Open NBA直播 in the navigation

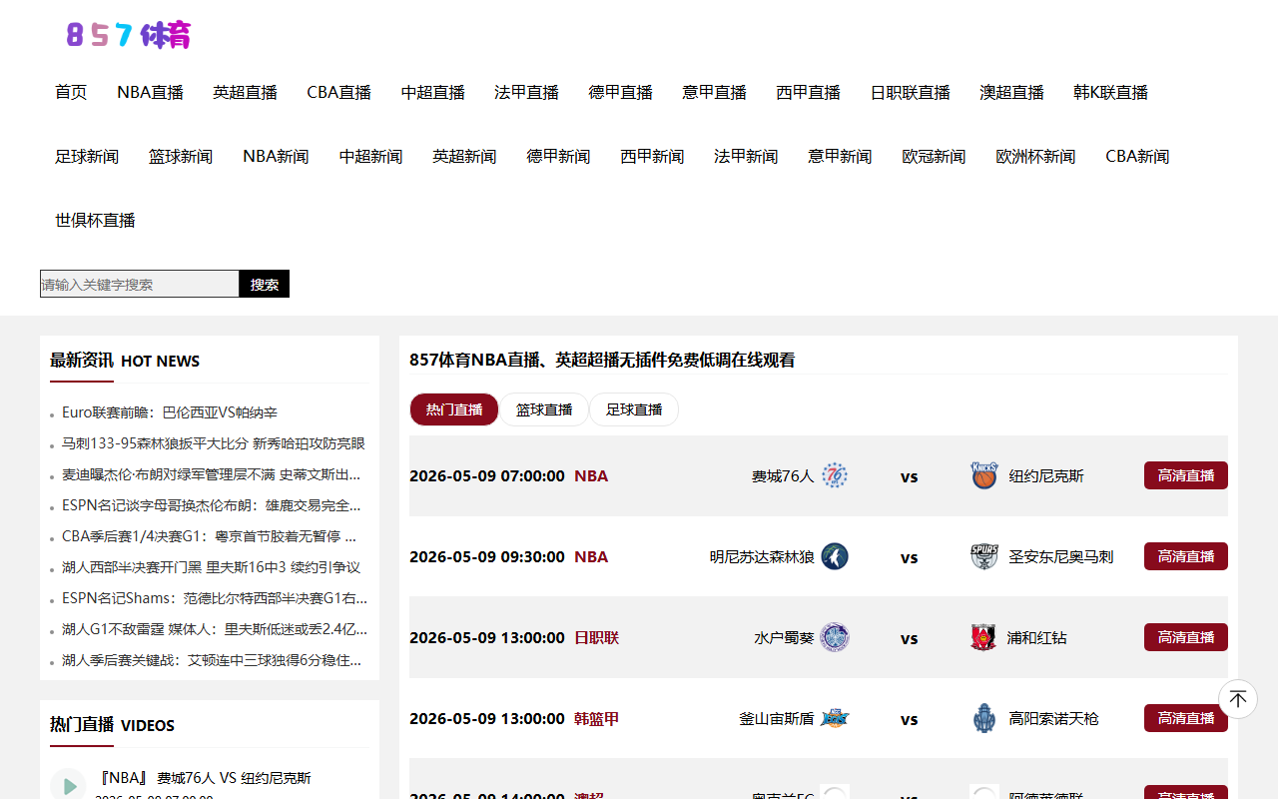point(150,92)
